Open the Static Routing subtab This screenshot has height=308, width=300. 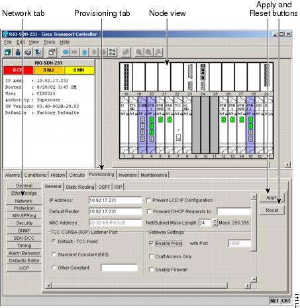tap(80, 187)
